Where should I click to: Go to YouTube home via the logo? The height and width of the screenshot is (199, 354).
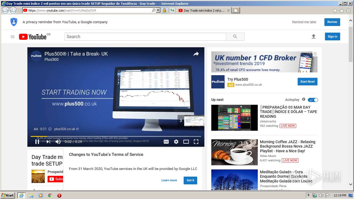pyautogui.click(x=33, y=37)
